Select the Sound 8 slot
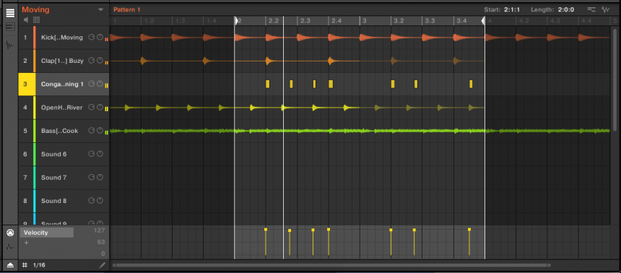This screenshot has width=621, height=273. coord(54,201)
